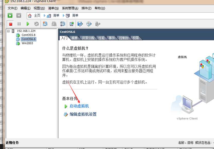Viewport: 214px width, 149px height.
Task: Open the snapshot manager icon
Action: pyautogui.click(x=63, y=24)
